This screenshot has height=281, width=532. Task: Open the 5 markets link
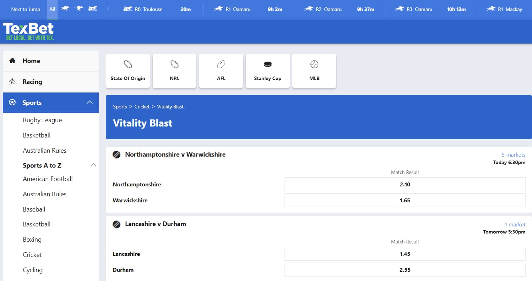pyautogui.click(x=514, y=155)
